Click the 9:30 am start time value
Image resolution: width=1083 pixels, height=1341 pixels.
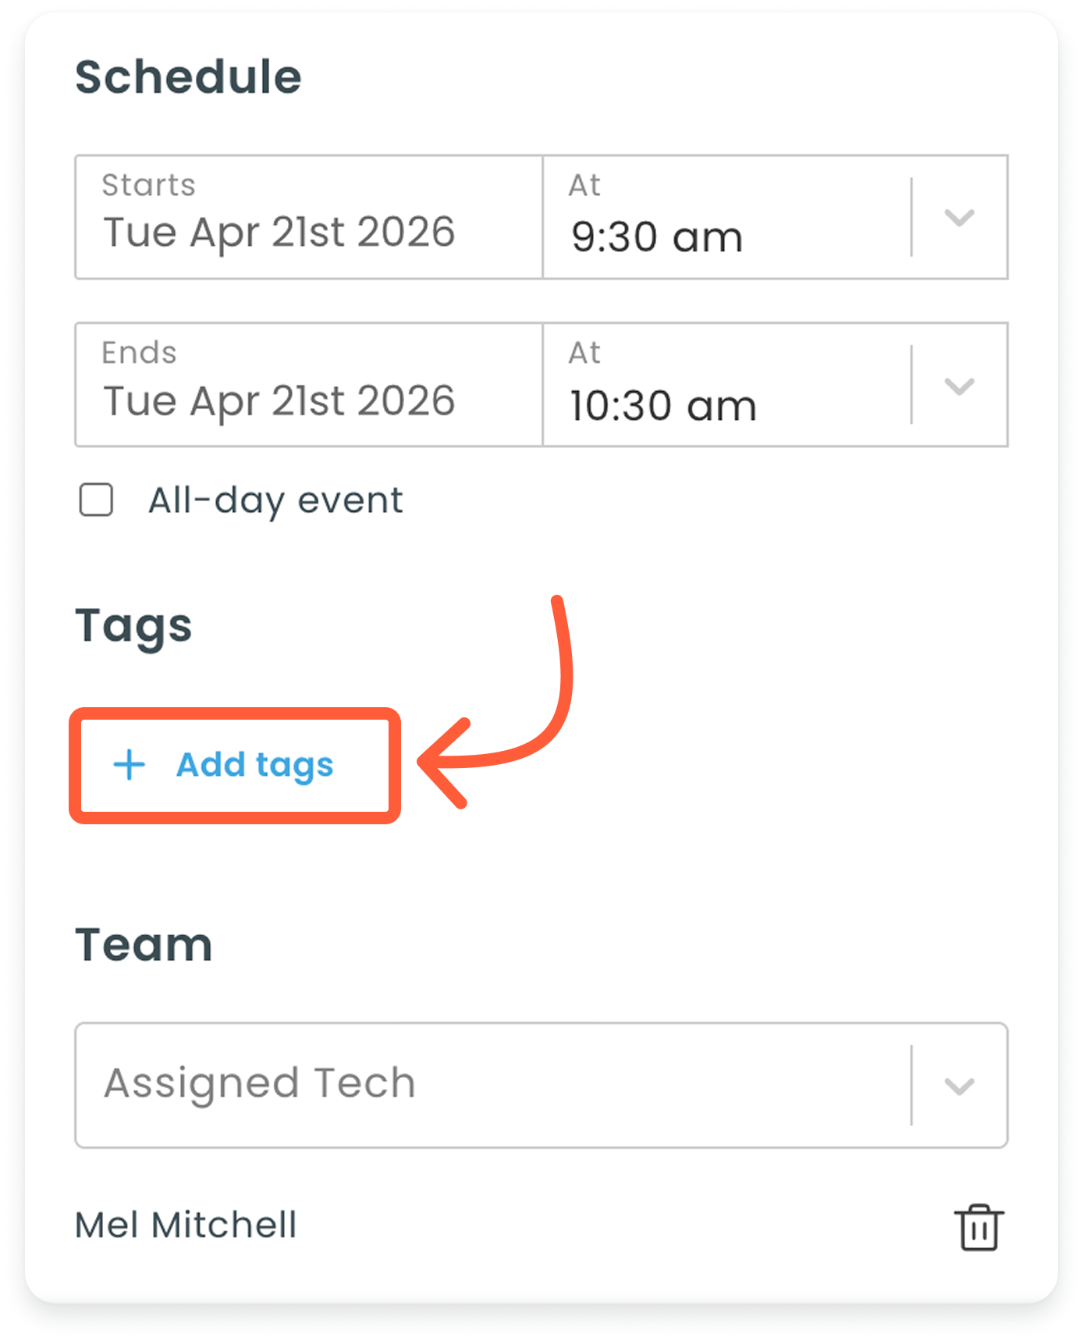coord(656,237)
